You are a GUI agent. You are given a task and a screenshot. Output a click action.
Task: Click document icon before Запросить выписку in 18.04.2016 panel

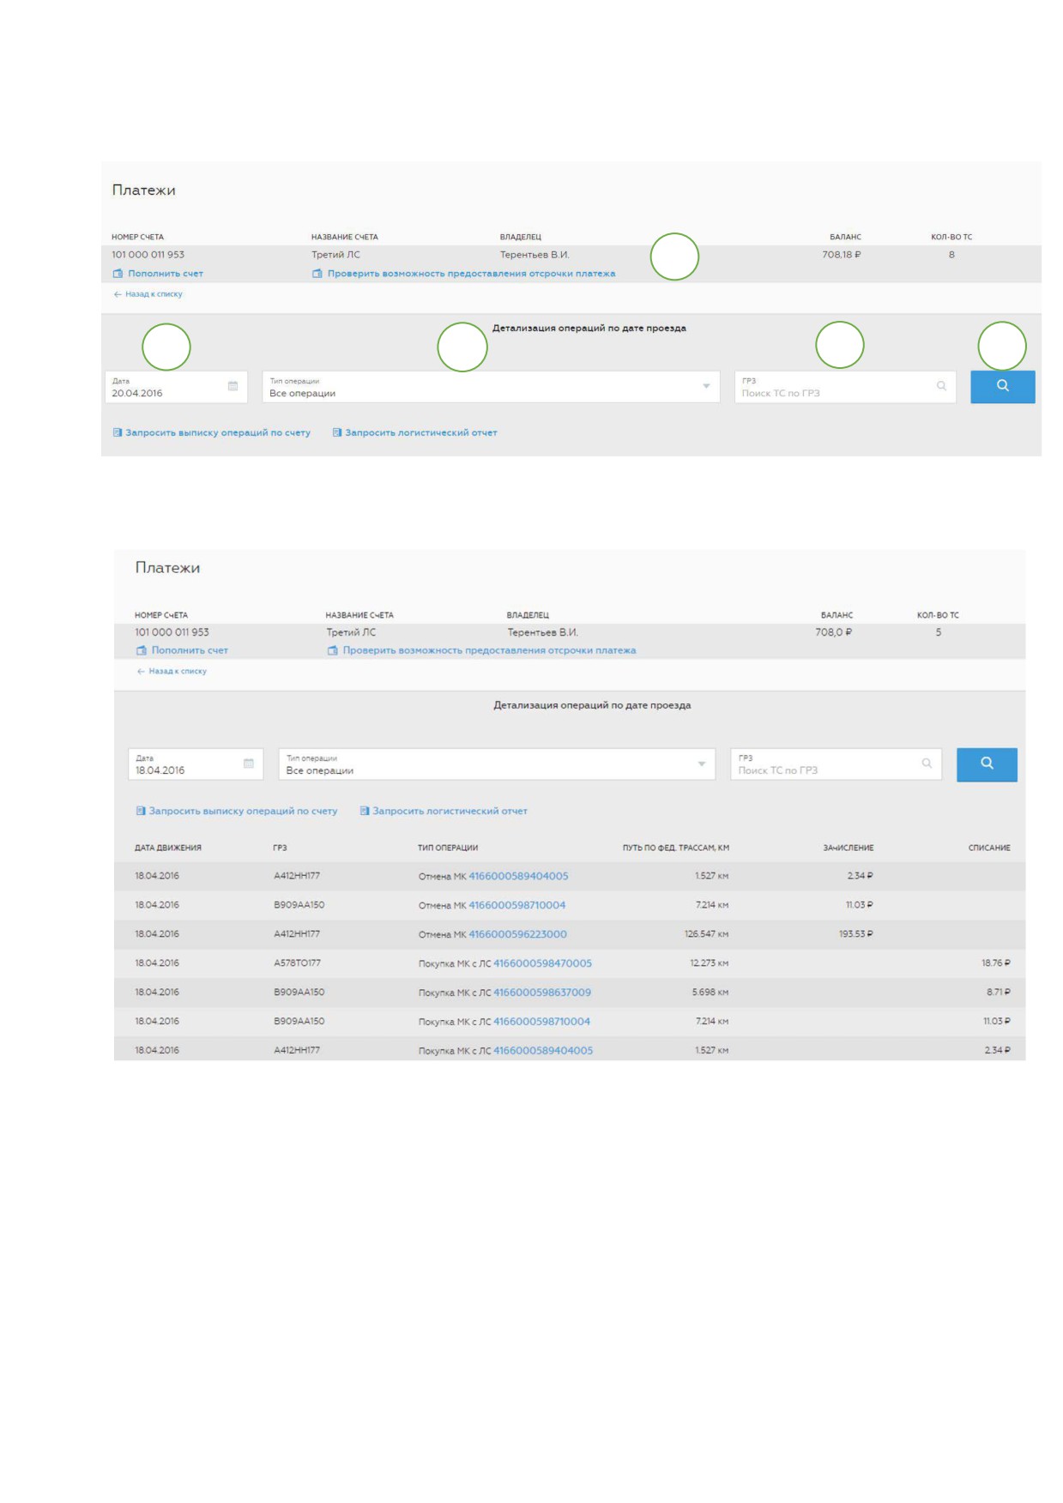pos(141,811)
